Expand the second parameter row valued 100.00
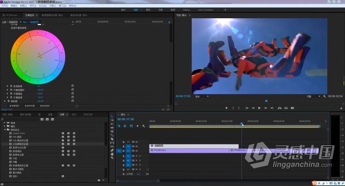The image size is (345, 186). [8, 90]
